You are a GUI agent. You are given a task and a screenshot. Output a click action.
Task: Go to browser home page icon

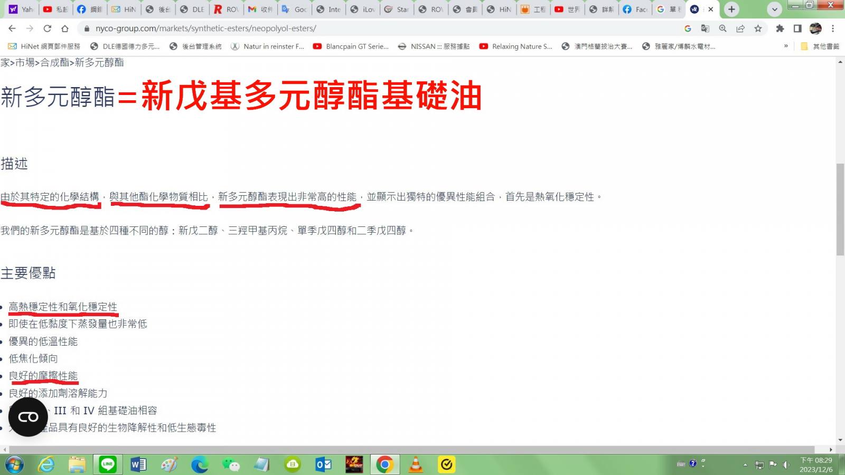65,28
